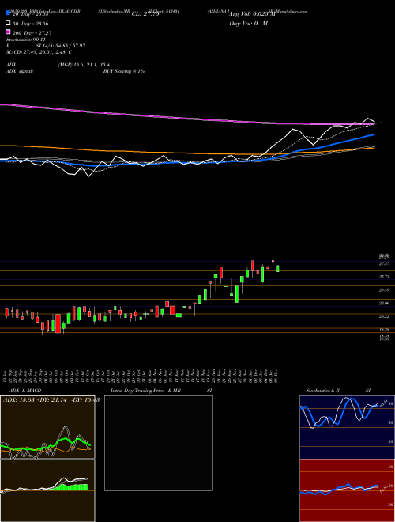Click the 27.57 price axis label
The width and height of the screenshot is (395, 522).
coord(385,263)
